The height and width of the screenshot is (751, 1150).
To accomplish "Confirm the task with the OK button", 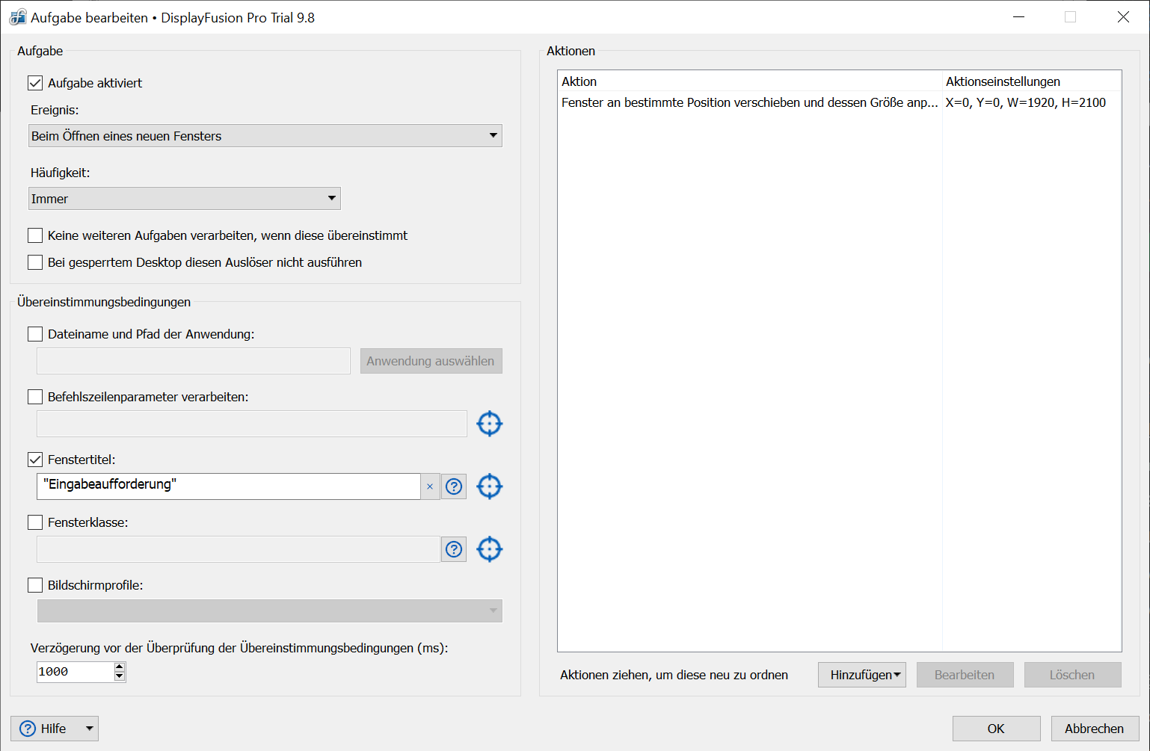I will (996, 729).
